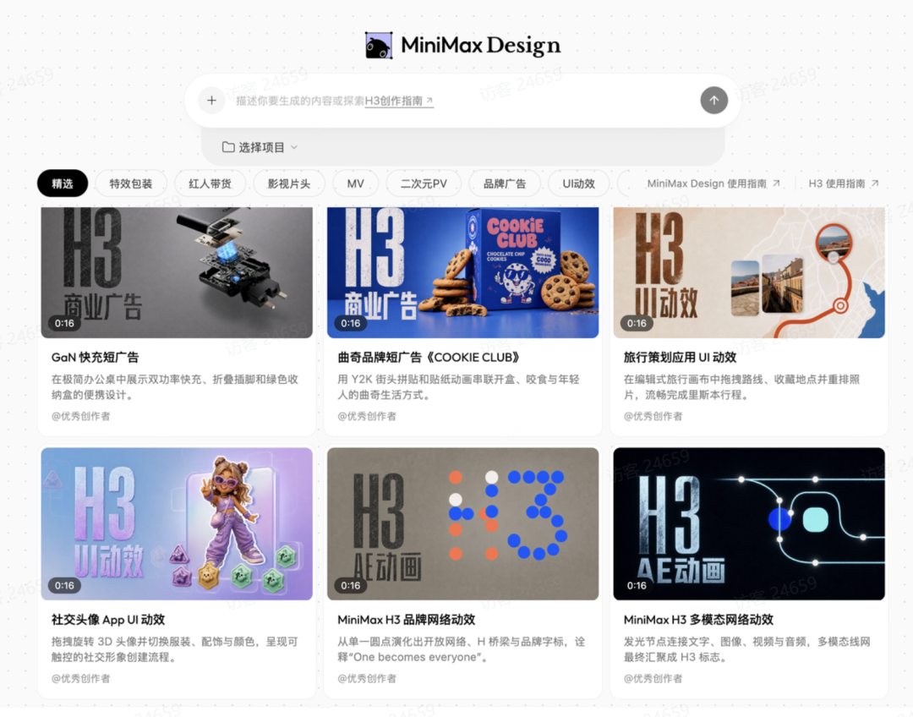Open the 影视片头 tab
Screen dimensions: 913x717
[289, 183]
